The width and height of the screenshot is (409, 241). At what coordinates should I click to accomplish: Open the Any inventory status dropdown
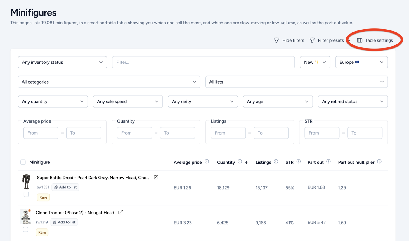pyautogui.click(x=63, y=62)
